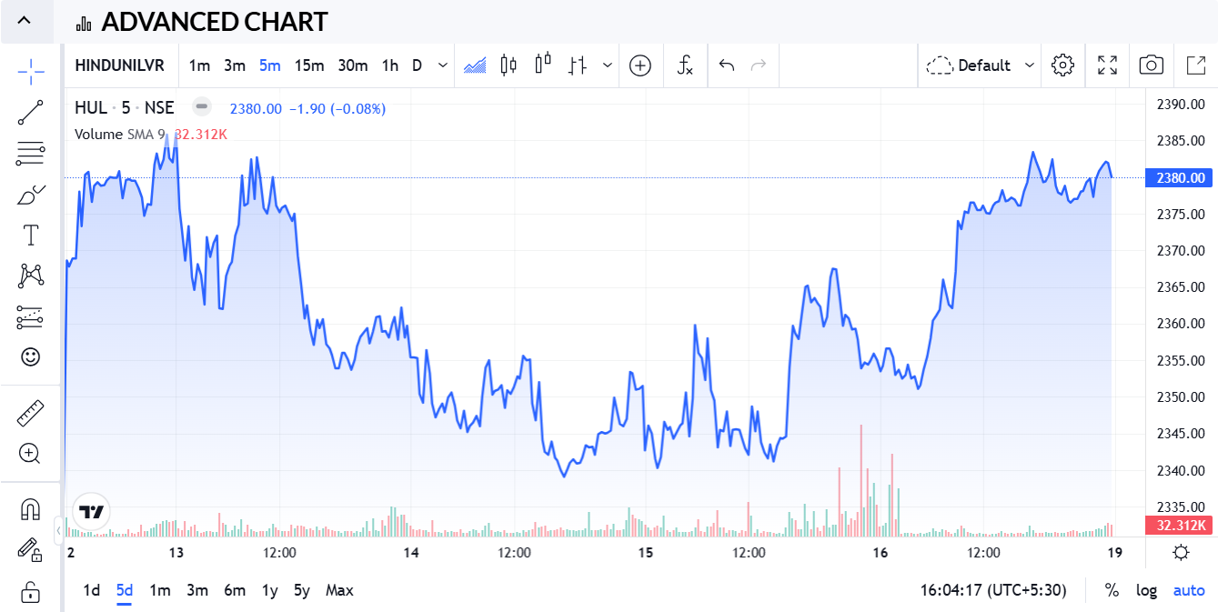Toggle stay in drawing mode pencil-lock
Viewport: 1228px width, 612px height.
coord(30,549)
